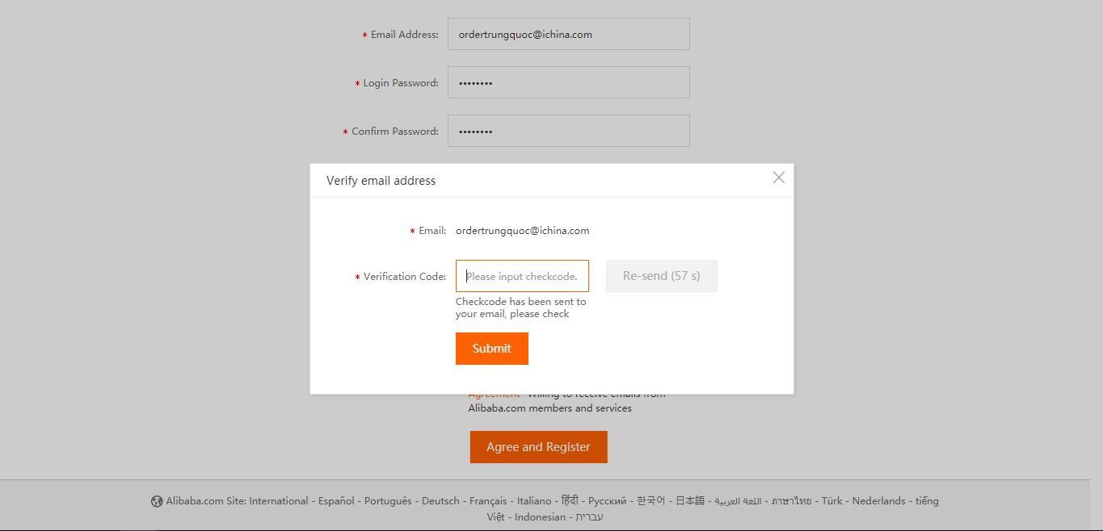The image size is (1103, 531).
Task: Close the Verify email address dialog
Action: click(x=778, y=178)
